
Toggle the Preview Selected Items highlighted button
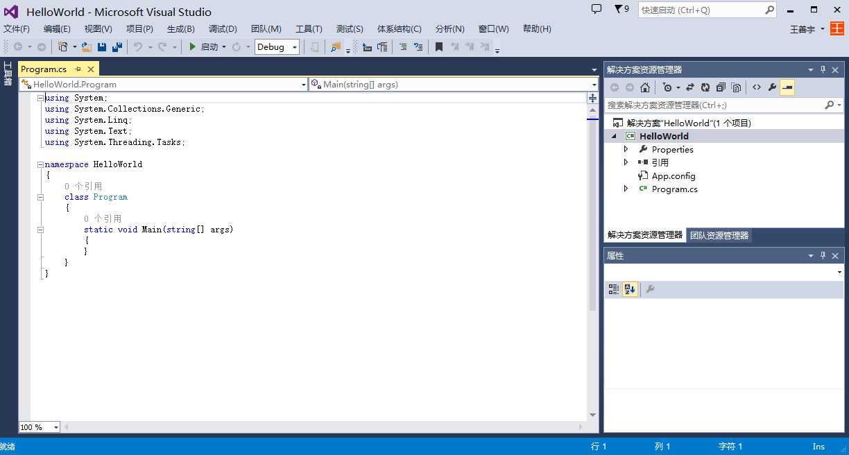[787, 87]
